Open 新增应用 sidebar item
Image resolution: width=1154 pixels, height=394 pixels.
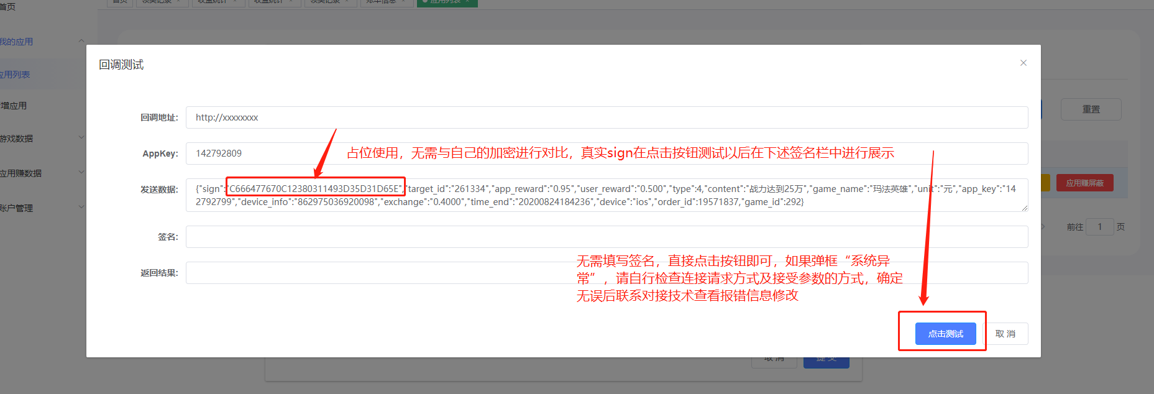point(14,106)
